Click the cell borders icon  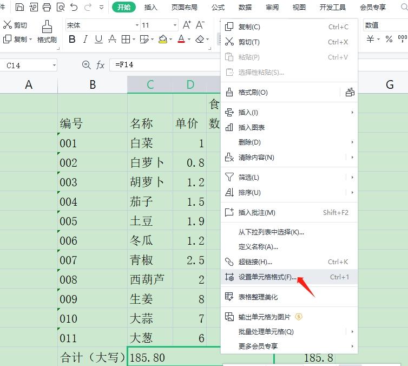[126, 40]
